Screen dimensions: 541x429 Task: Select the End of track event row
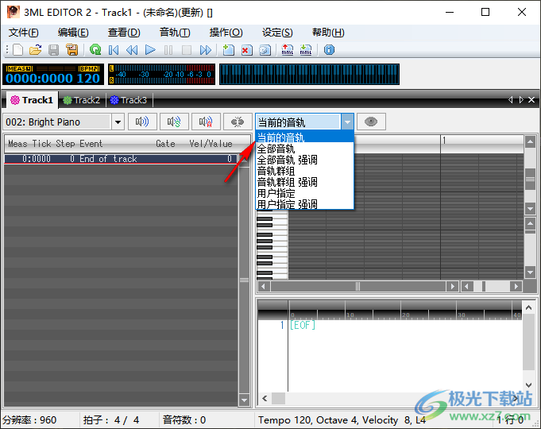click(121, 159)
